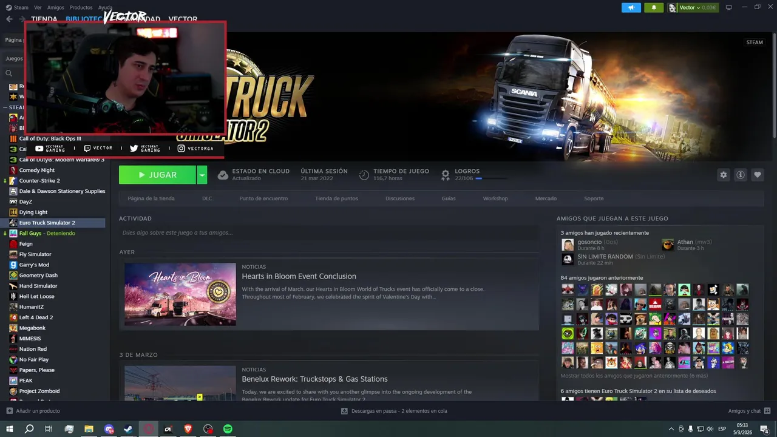
Task: Select Garry's Mod in the library
Action: 34,265
